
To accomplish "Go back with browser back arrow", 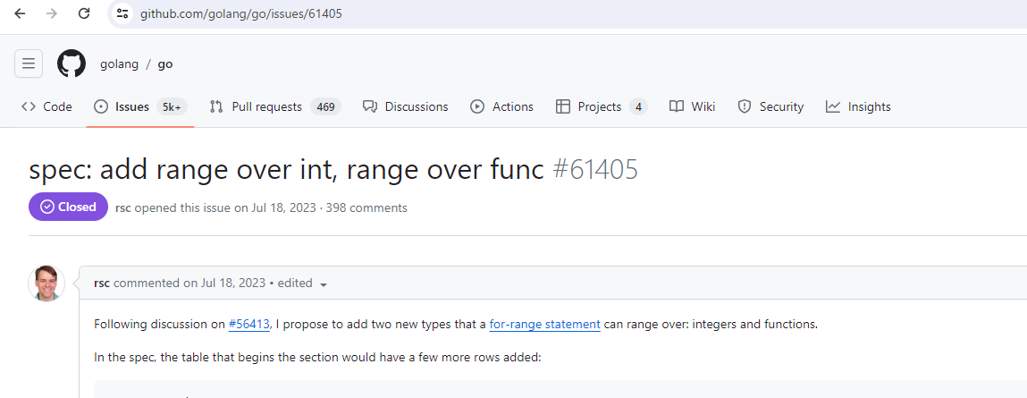I will (x=20, y=13).
